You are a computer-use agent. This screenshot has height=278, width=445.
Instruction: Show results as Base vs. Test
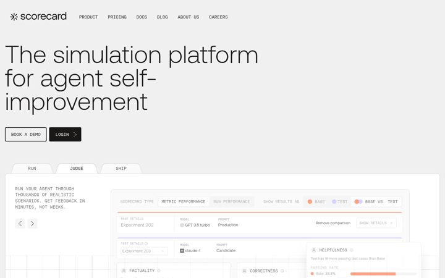[x=376, y=201]
